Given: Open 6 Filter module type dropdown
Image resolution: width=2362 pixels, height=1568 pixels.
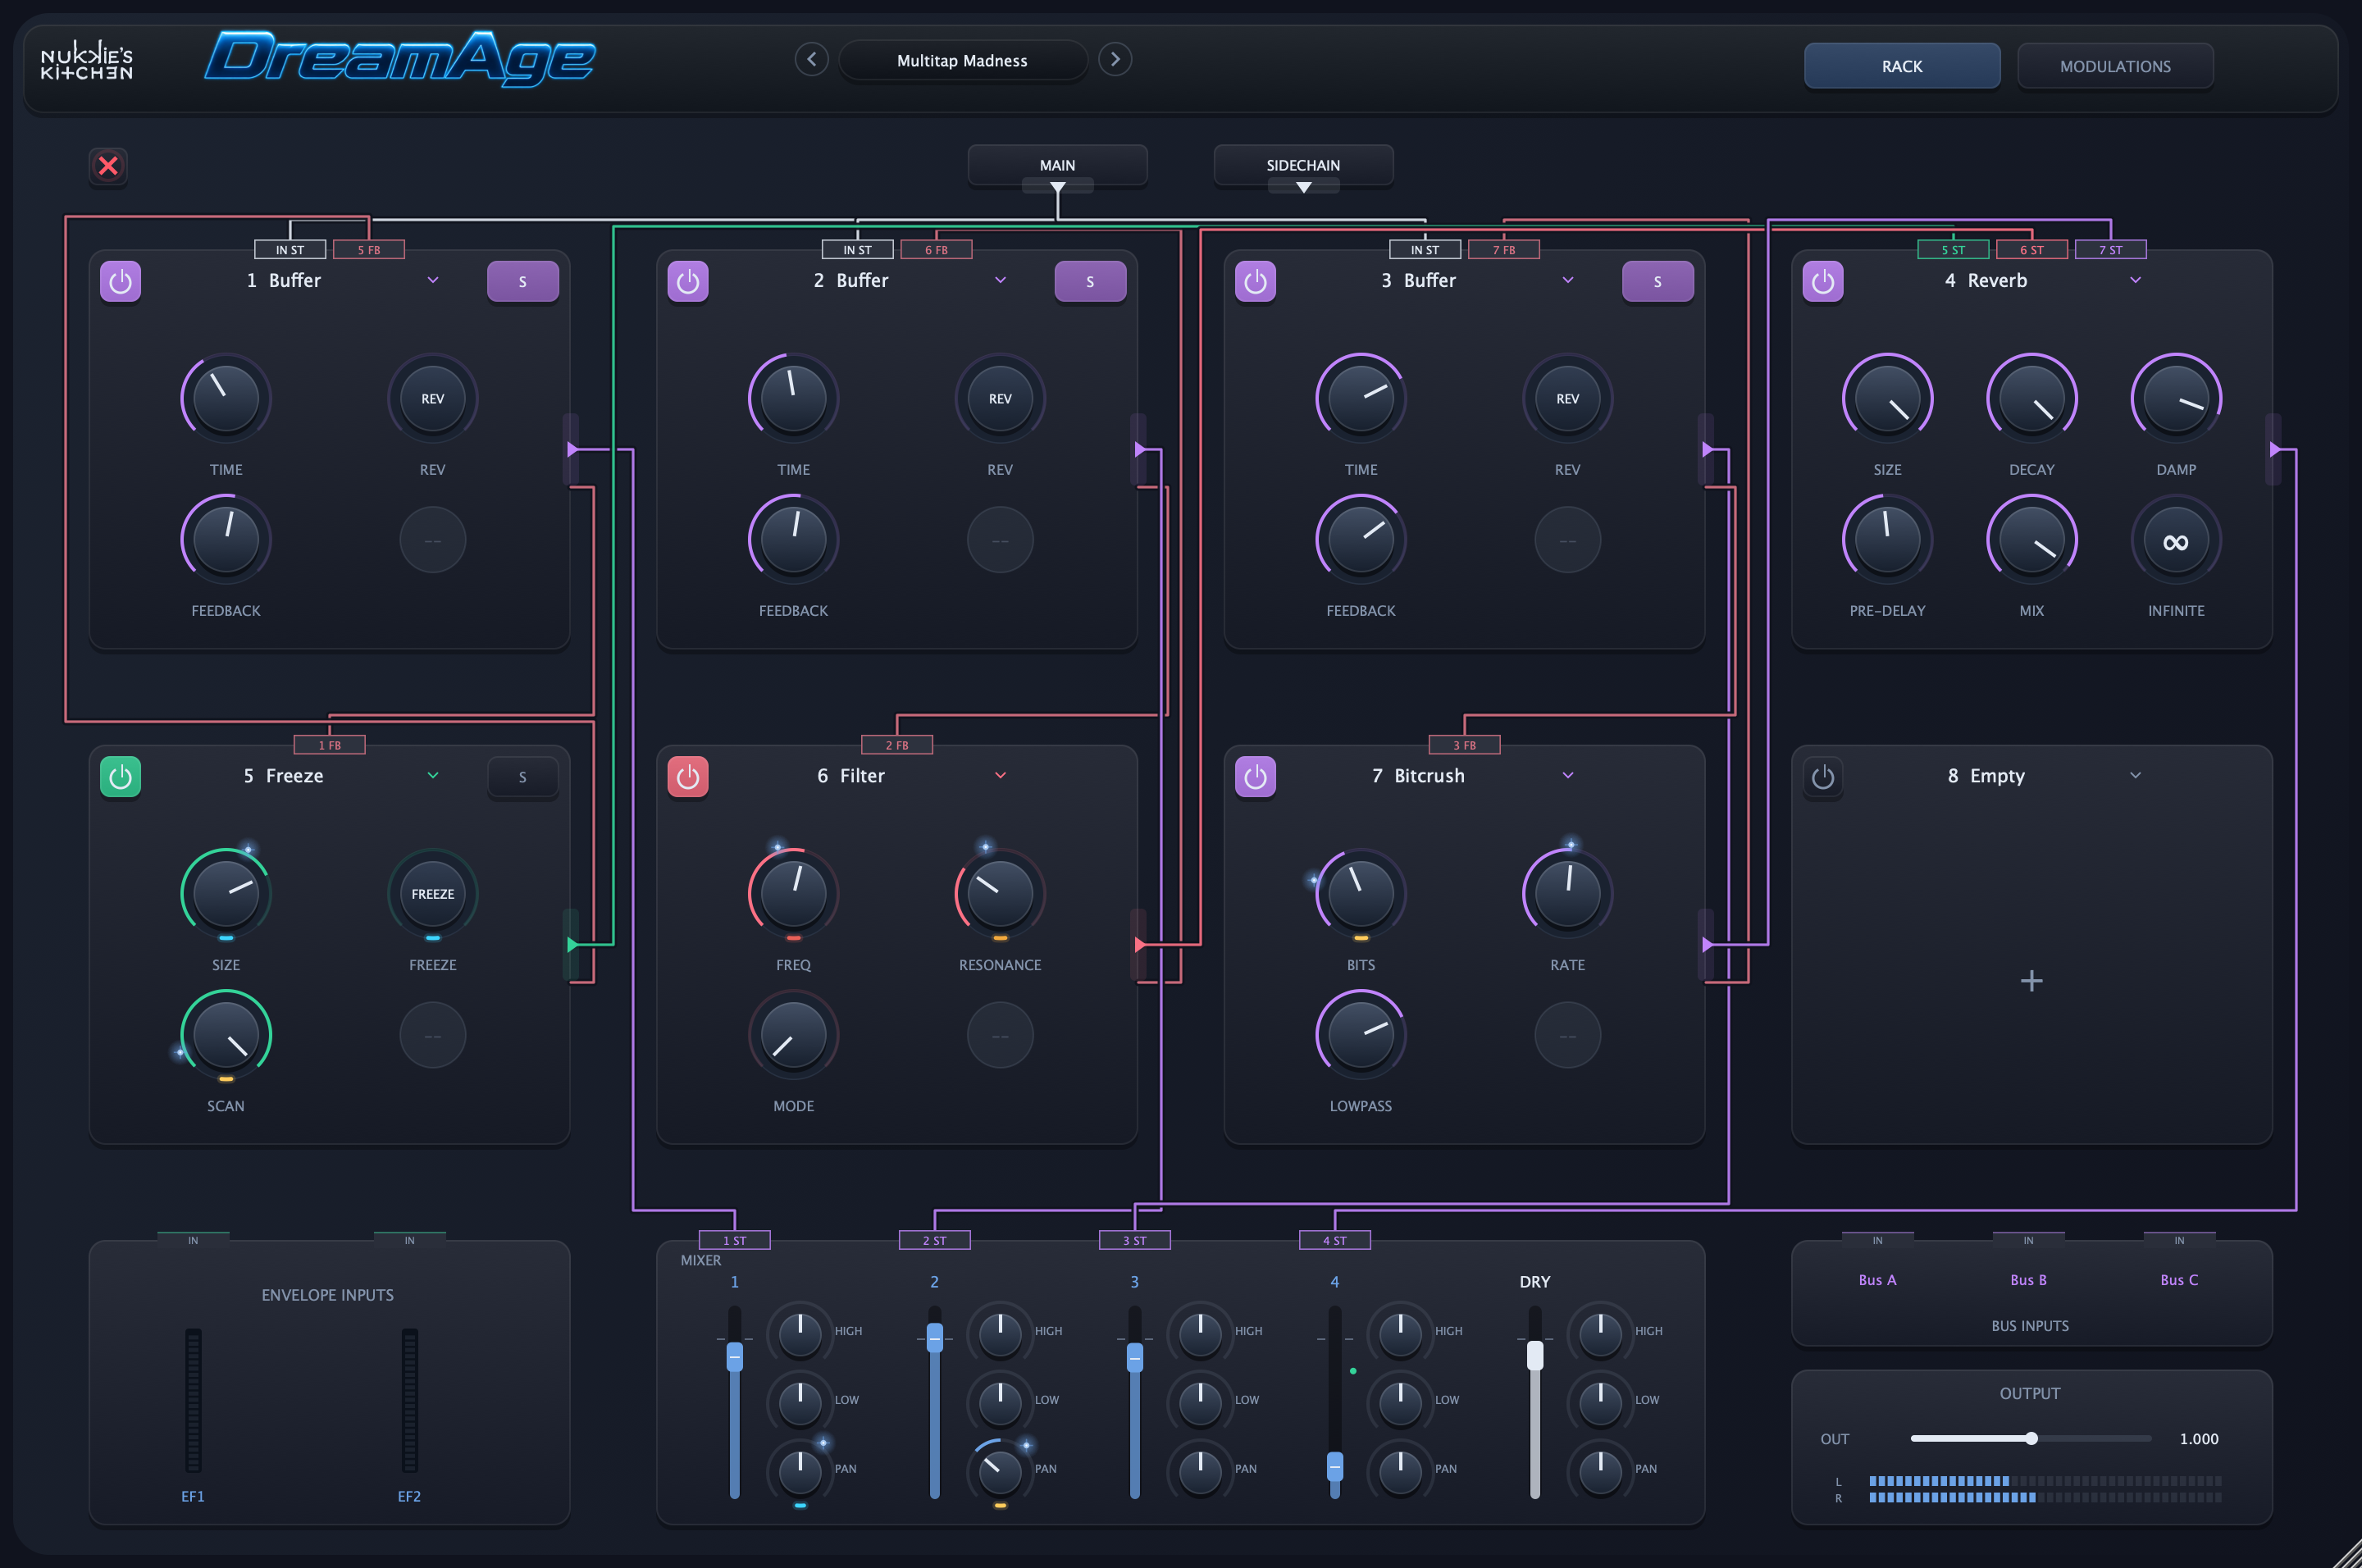Looking at the screenshot, I should 1000,775.
